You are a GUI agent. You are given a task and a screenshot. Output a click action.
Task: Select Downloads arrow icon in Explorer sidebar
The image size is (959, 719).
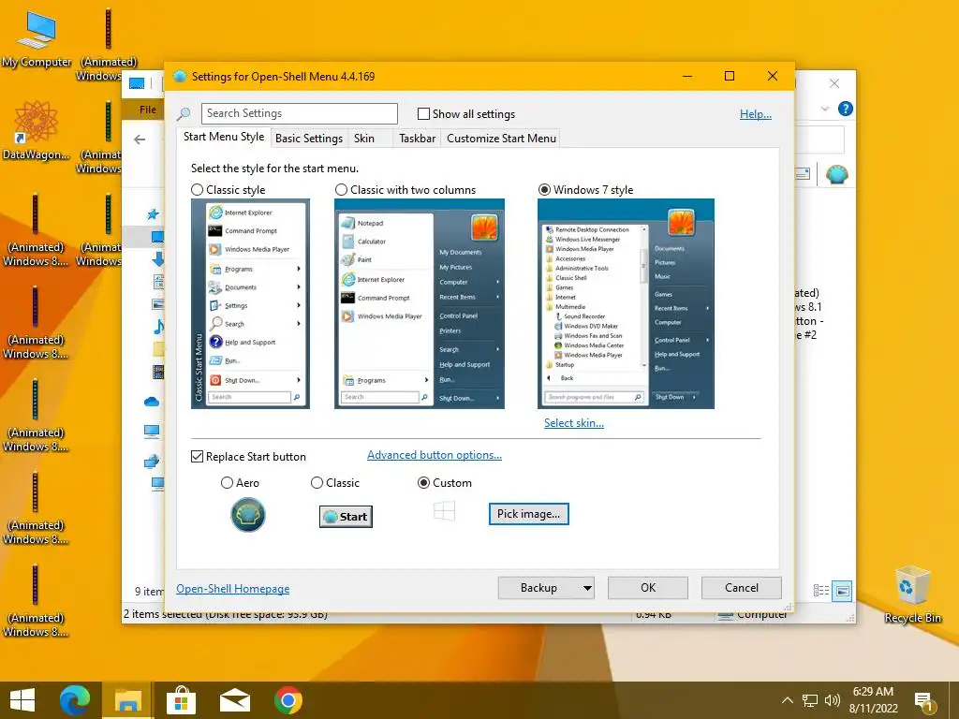click(x=157, y=258)
